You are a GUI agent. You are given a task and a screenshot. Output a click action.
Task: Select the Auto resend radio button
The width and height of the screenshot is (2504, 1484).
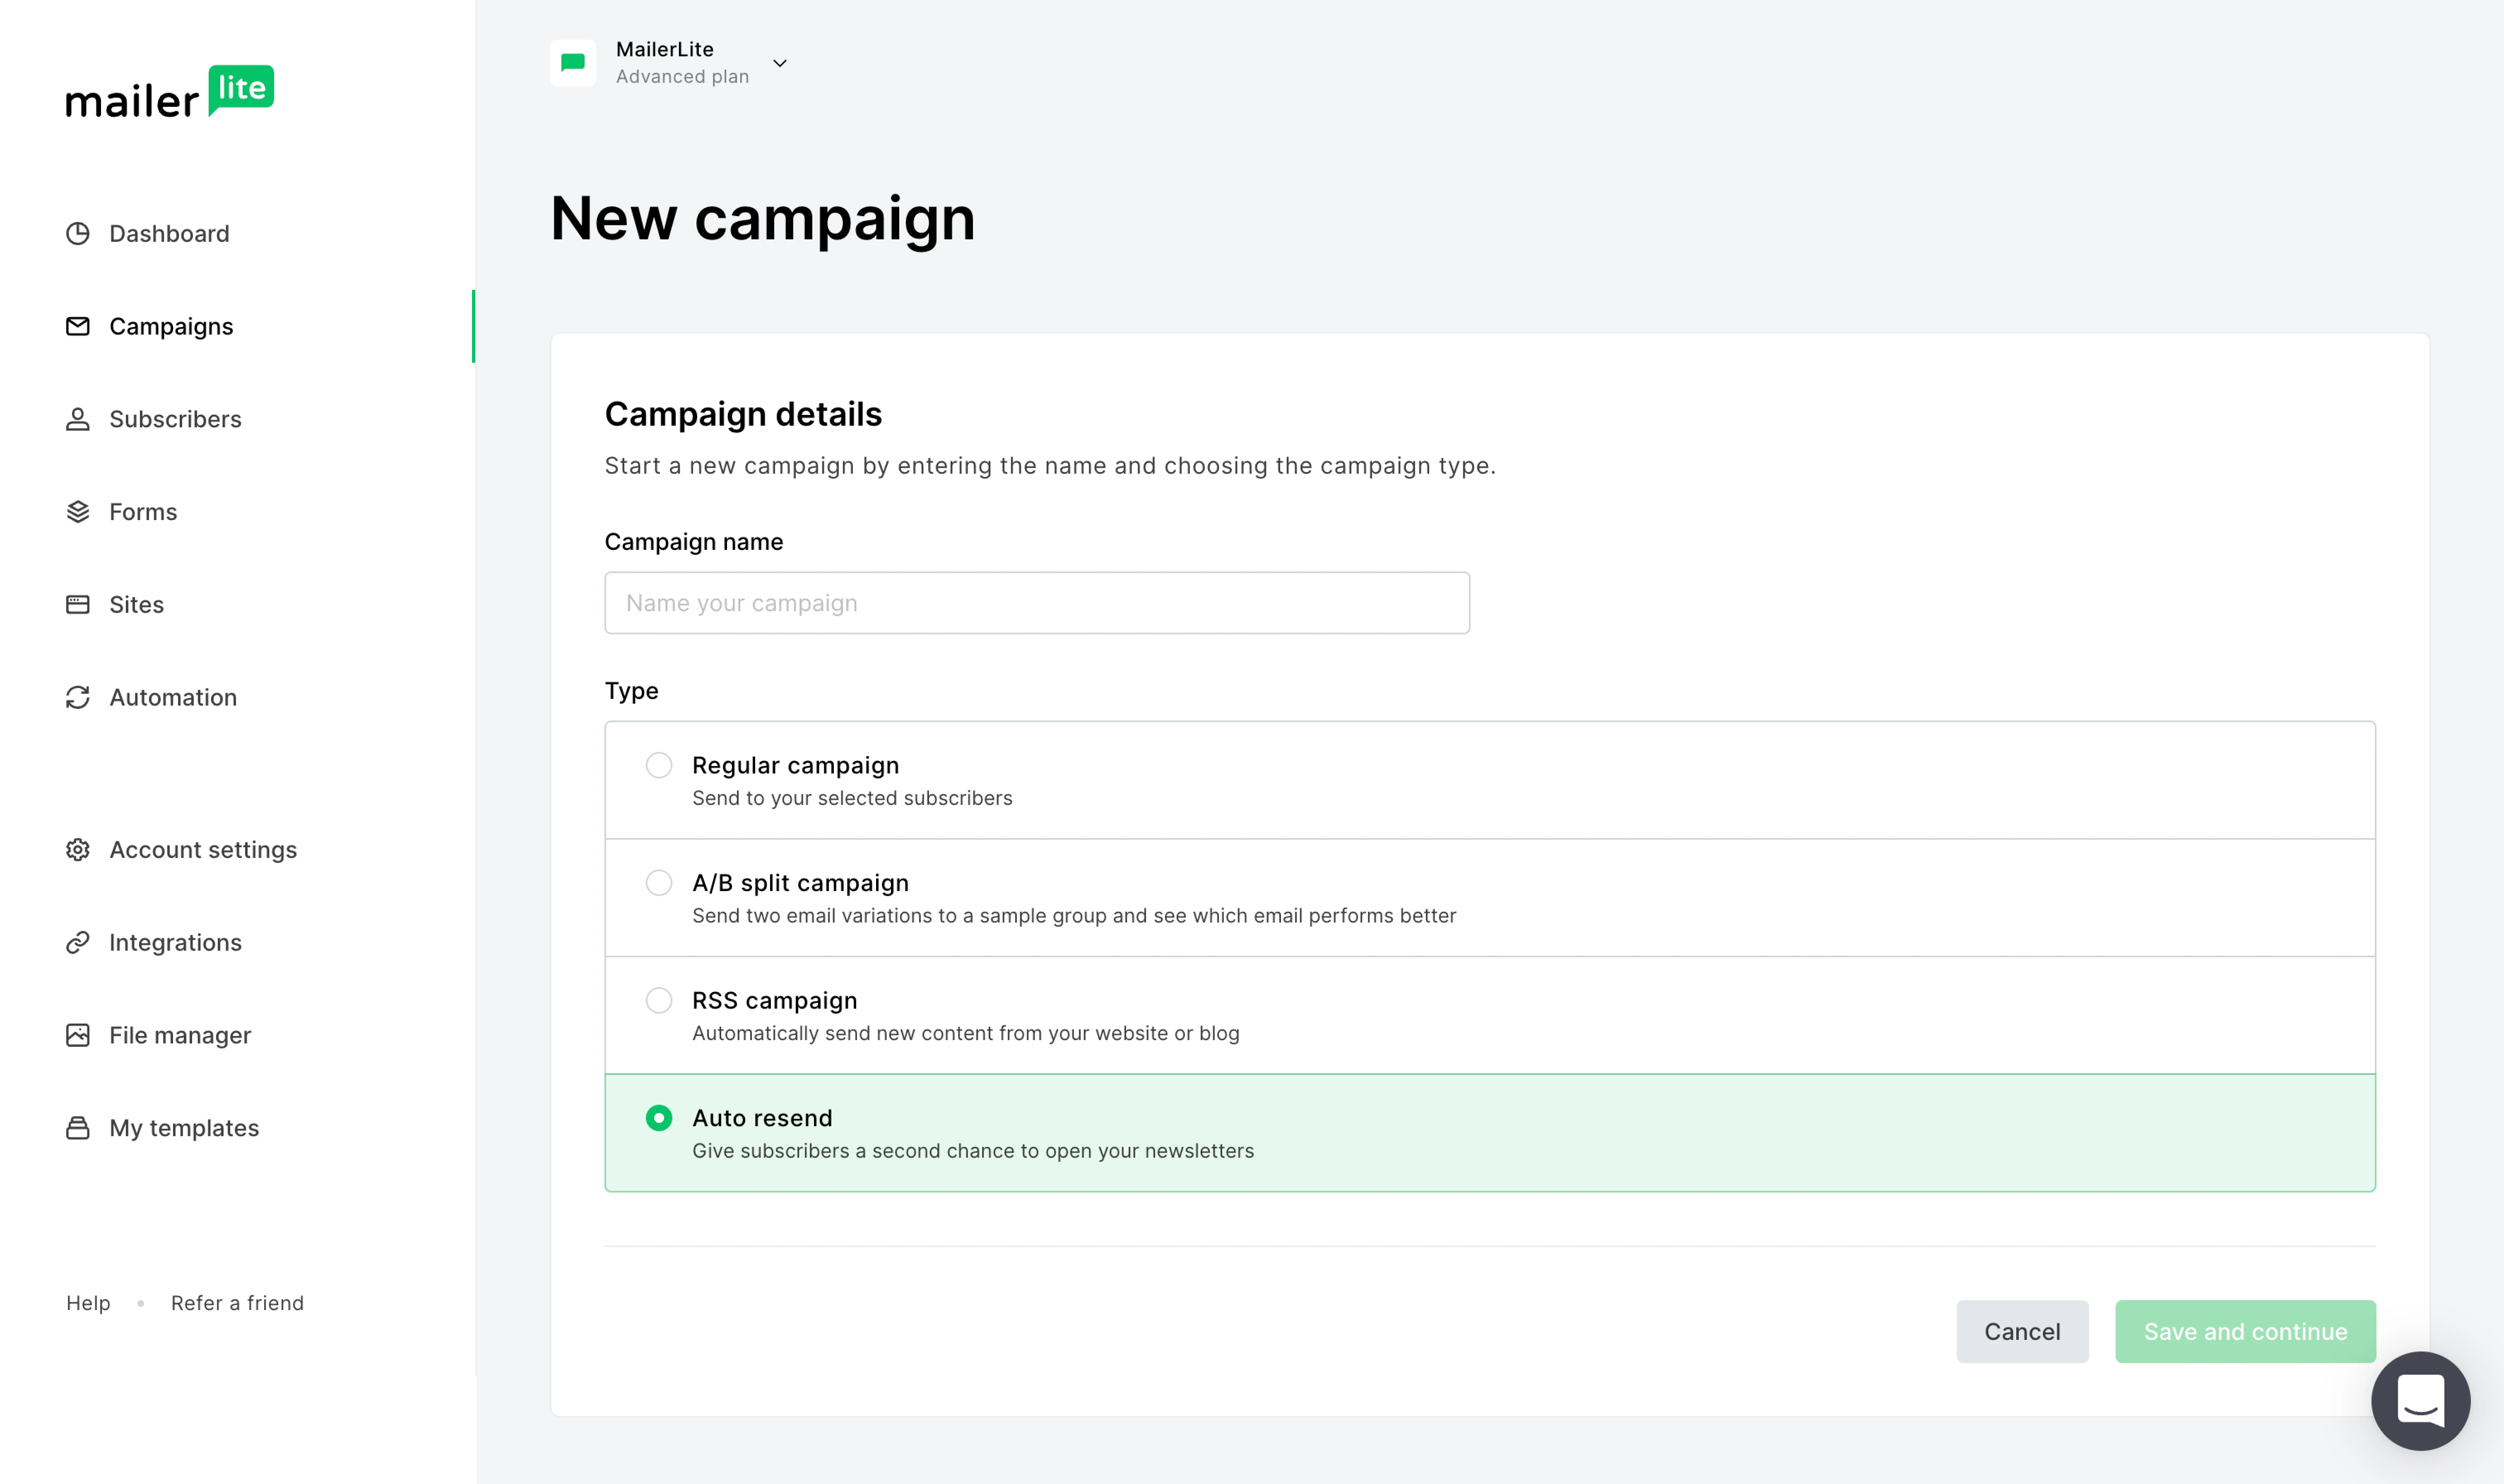coord(659,1118)
